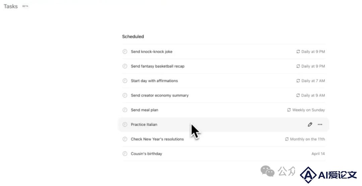Click the Scheduled section heading
This screenshot has width=362, height=186.
click(x=133, y=37)
